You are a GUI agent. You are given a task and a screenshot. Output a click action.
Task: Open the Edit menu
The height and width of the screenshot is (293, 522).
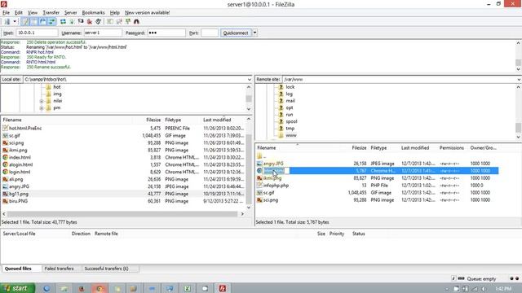pyautogui.click(x=19, y=13)
